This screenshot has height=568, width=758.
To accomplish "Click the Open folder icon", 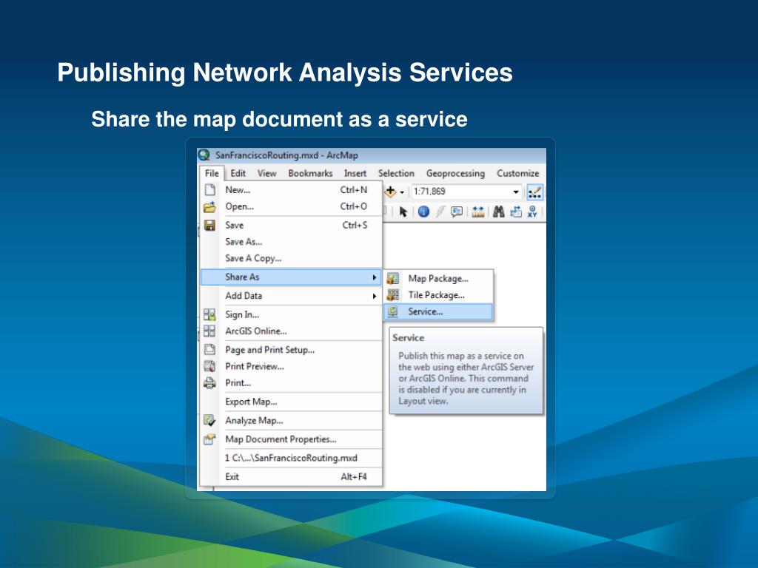I will coord(209,207).
